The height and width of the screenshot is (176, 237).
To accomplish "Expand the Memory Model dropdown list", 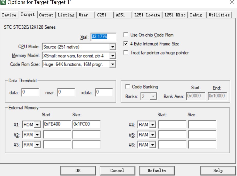I will pos(112,55).
